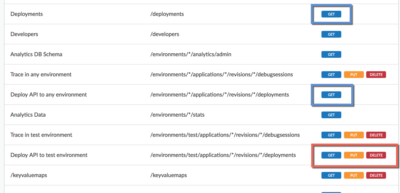Click PUT badge for Trace in any environment
The width and height of the screenshot is (400, 193).
click(354, 75)
